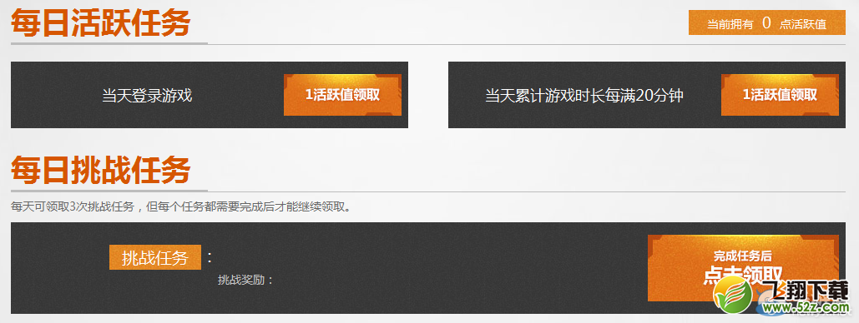
Task: Click the 每天可领取3次挑战任务 description line
Action: [x=180, y=207]
